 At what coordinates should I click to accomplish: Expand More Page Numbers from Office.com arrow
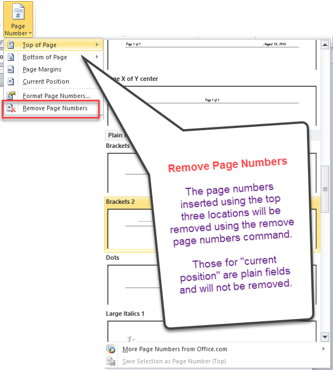click(324, 349)
